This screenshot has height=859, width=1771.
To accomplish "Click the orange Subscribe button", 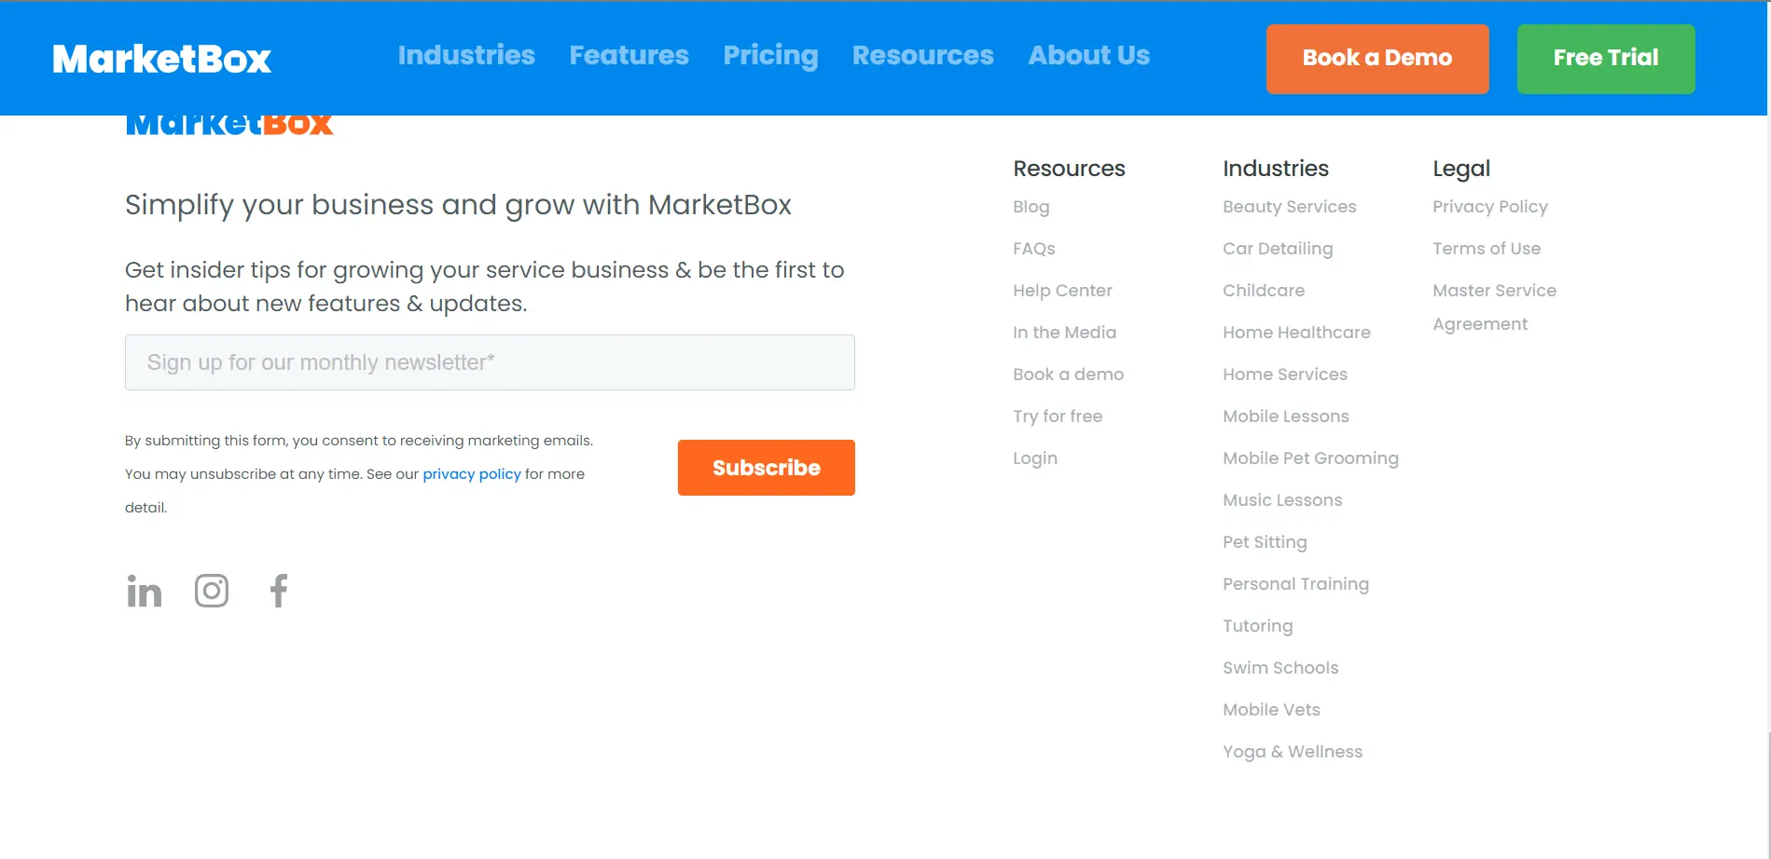I will click(x=766, y=468).
